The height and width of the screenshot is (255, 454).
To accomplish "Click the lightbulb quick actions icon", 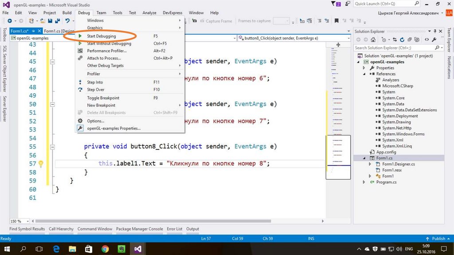I will click(41, 163).
